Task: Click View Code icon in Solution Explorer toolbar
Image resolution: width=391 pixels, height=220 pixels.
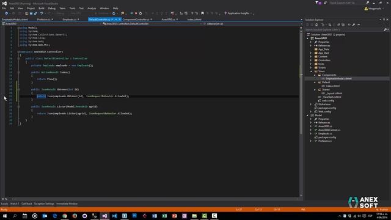Action: pos(349,24)
